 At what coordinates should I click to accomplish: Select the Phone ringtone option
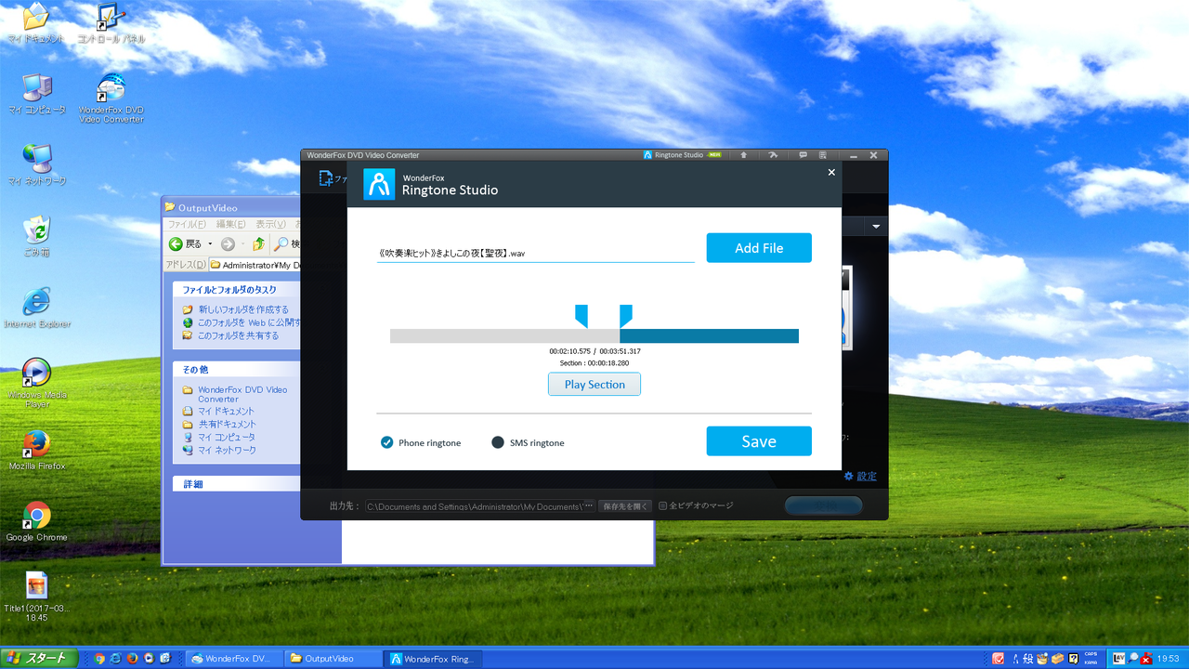[x=421, y=443]
